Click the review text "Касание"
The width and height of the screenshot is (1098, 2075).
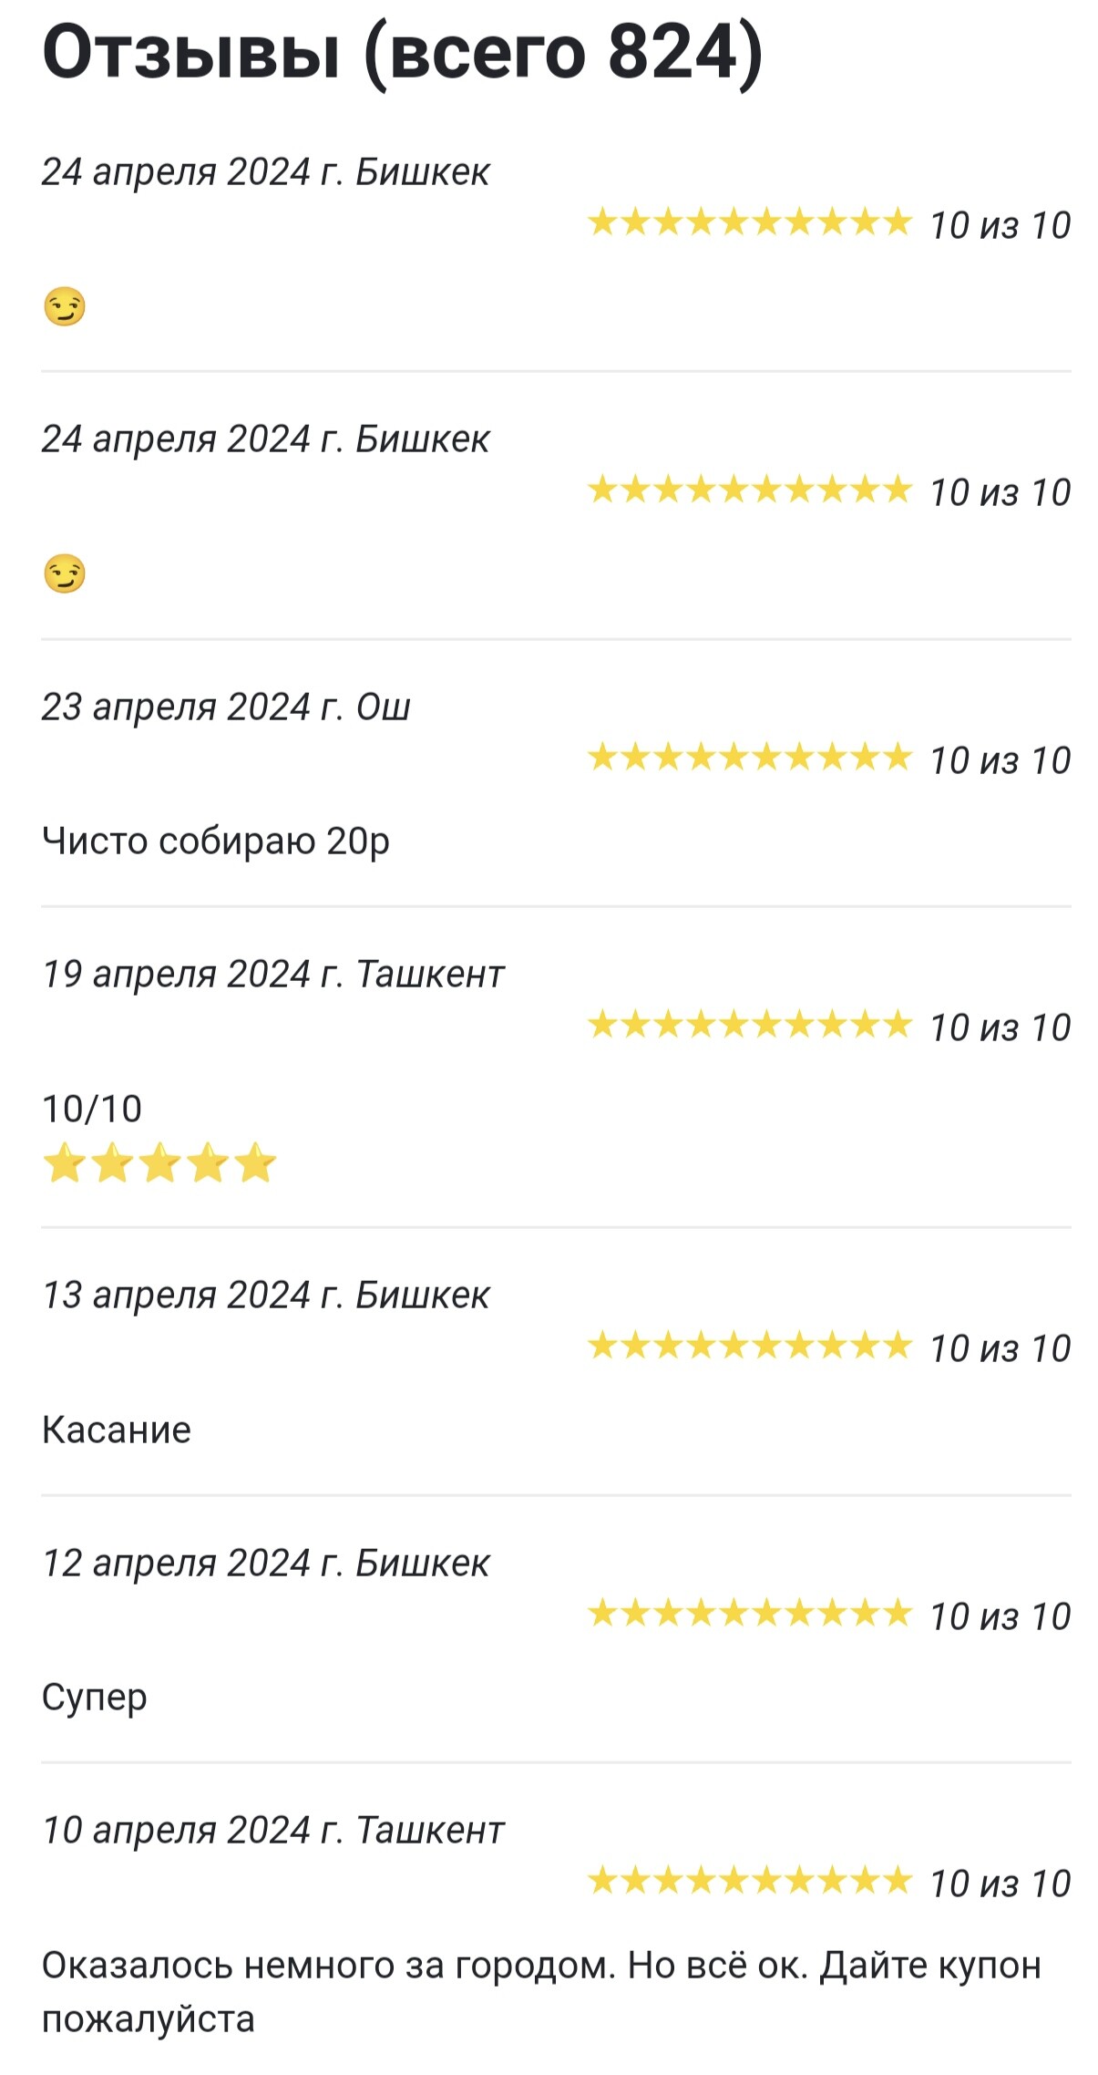click(x=117, y=1430)
